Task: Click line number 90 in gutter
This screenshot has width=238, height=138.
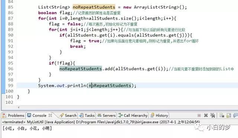Action: click(x=10, y=35)
